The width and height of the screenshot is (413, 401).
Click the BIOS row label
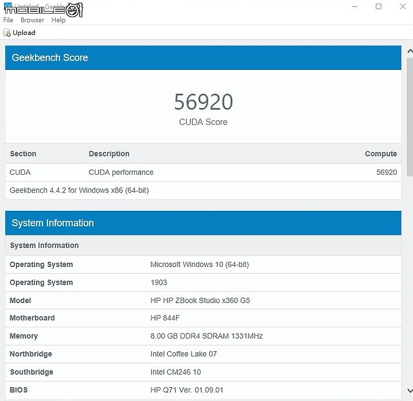pos(18,390)
